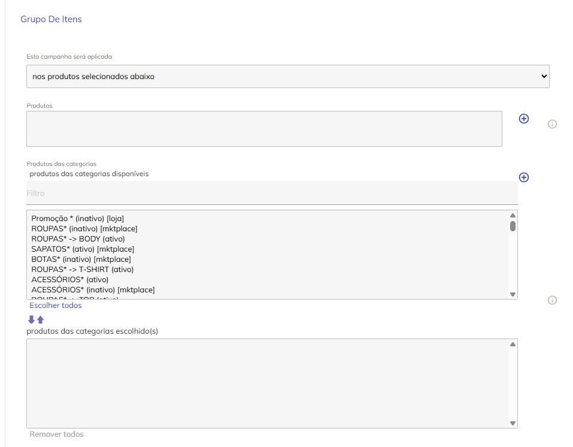Screen dimensions: 573x447
Task: Click the info icon next to Produtos
Action: pos(552,124)
